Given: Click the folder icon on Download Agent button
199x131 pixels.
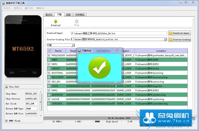Looking at the screenshot, I should coord(171,33).
